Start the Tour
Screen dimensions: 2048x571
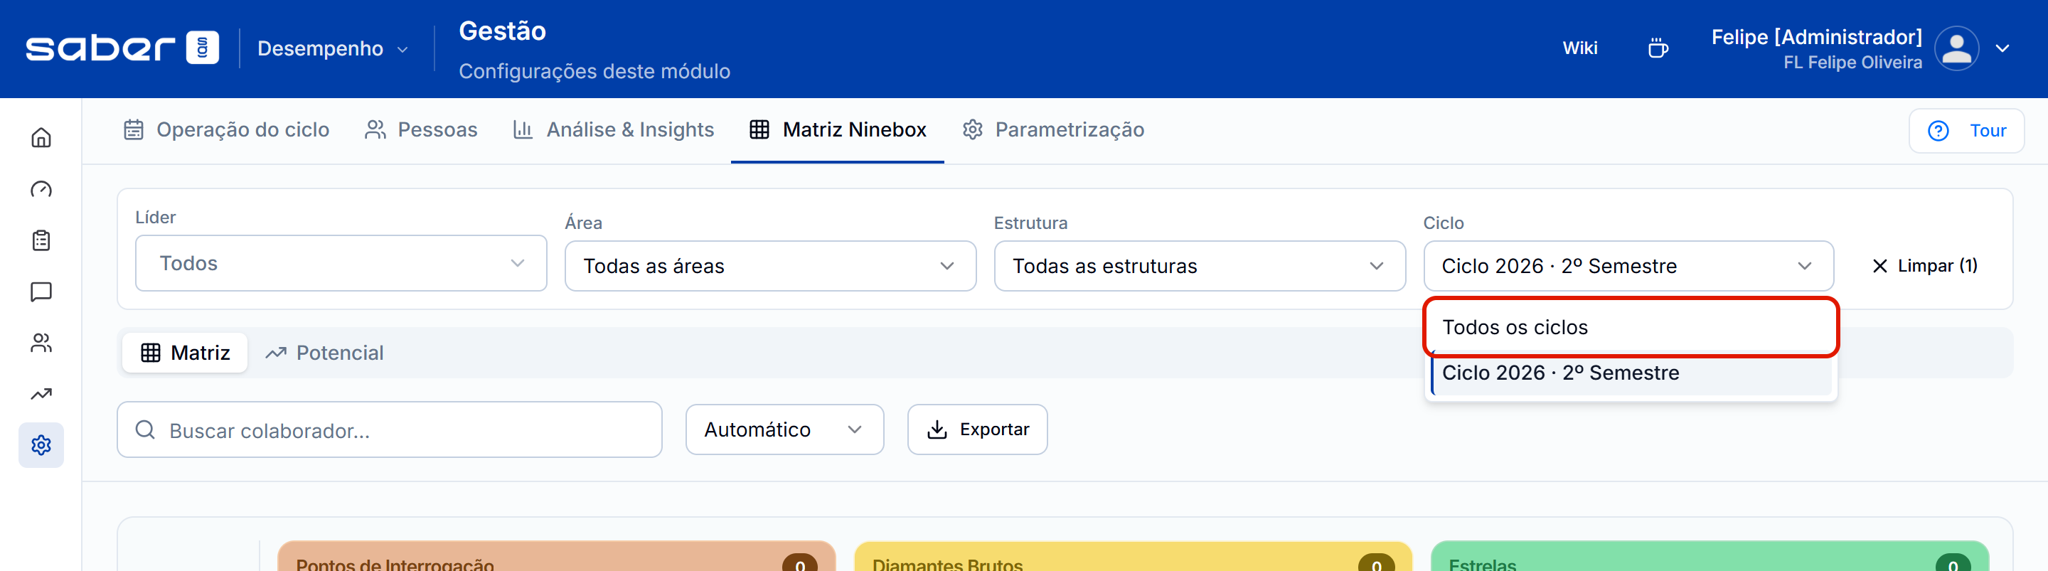[1966, 130]
